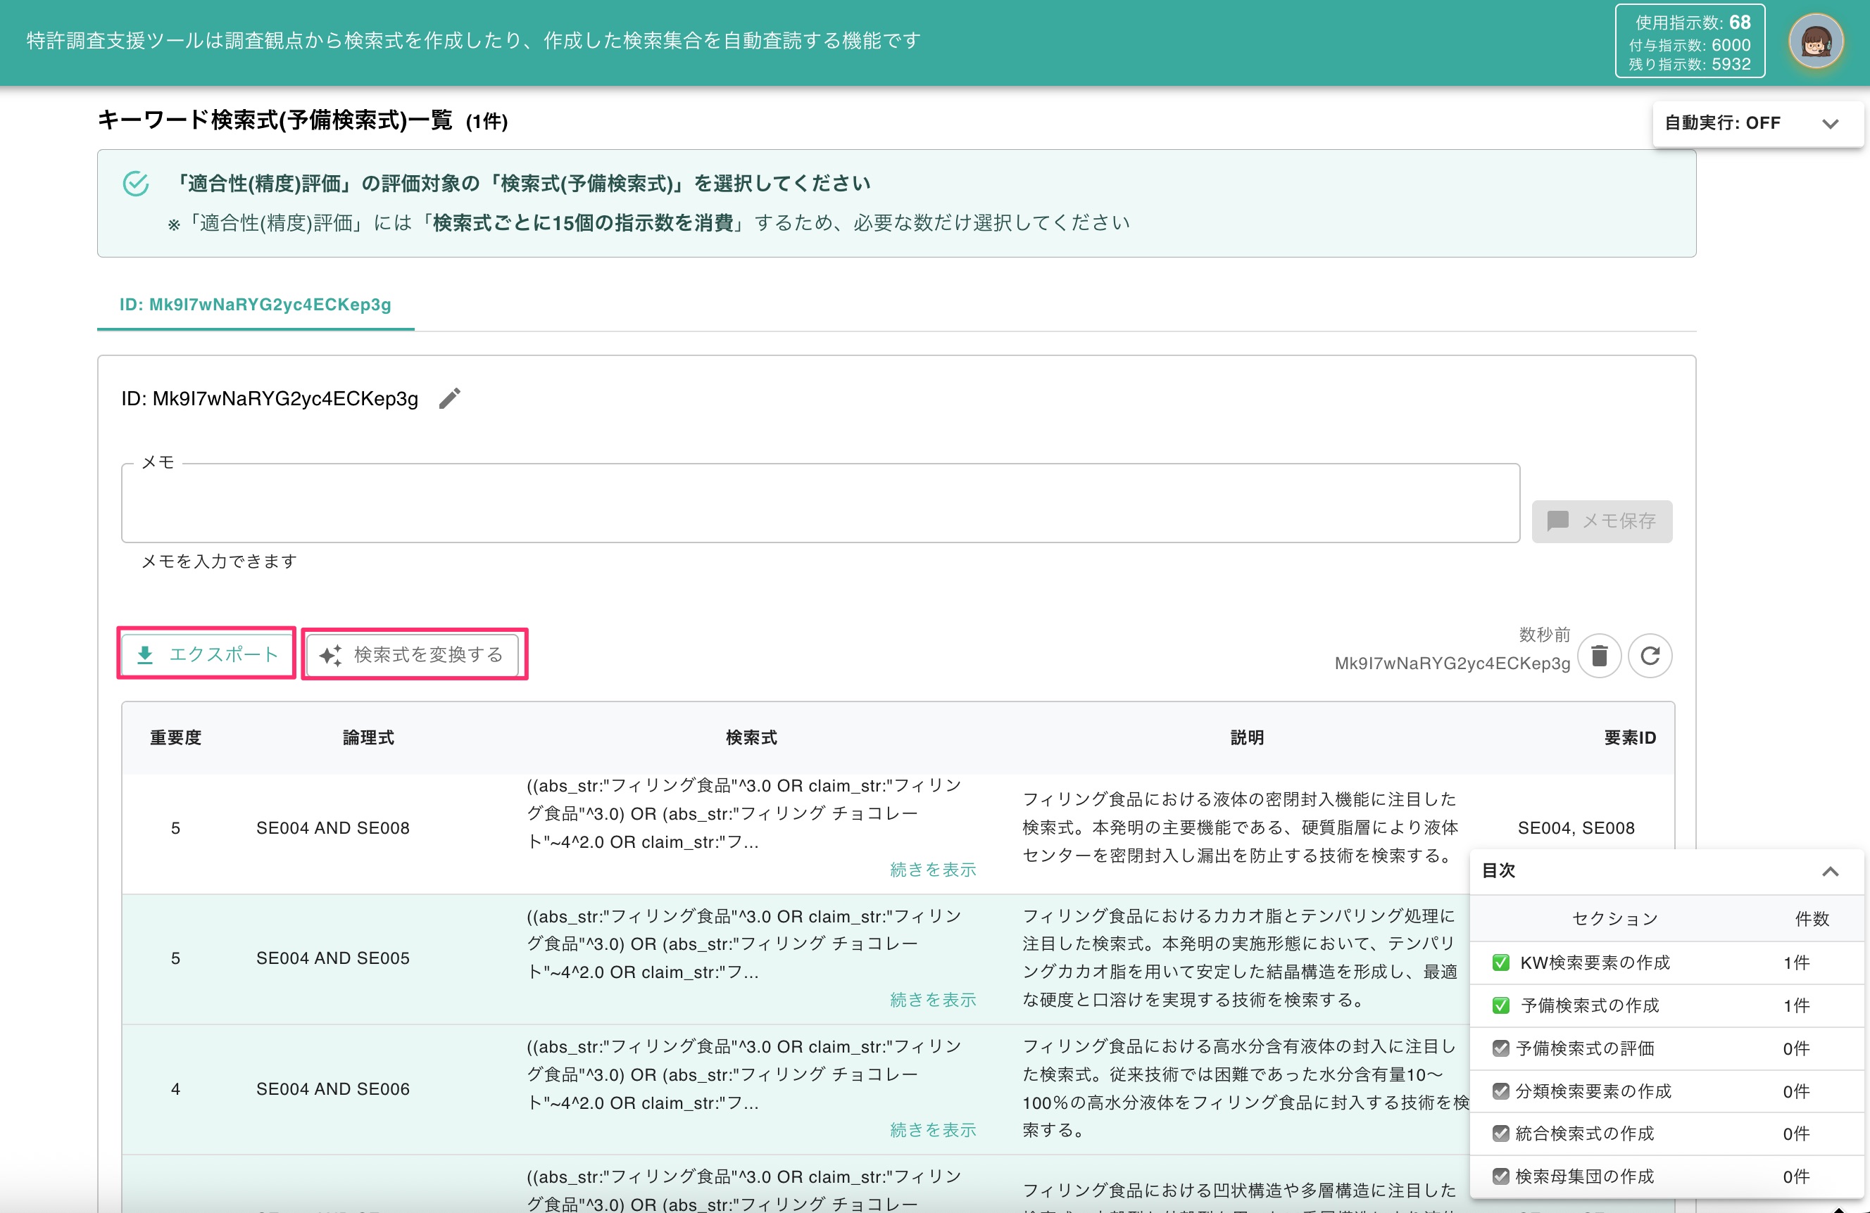Click the 検索式 column header
Viewport: 1870px width, 1213px height.
[x=751, y=737]
